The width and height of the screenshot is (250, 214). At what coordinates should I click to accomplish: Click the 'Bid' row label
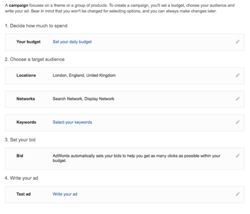point(20,156)
